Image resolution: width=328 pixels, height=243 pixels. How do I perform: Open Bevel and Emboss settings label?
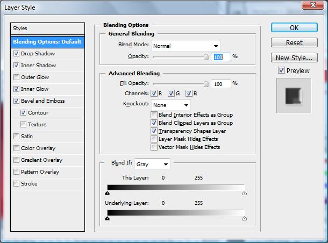pyautogui.click(x=43, y=101)
